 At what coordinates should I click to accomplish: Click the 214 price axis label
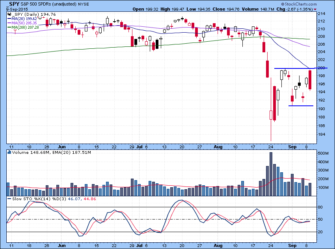point(322,14)
